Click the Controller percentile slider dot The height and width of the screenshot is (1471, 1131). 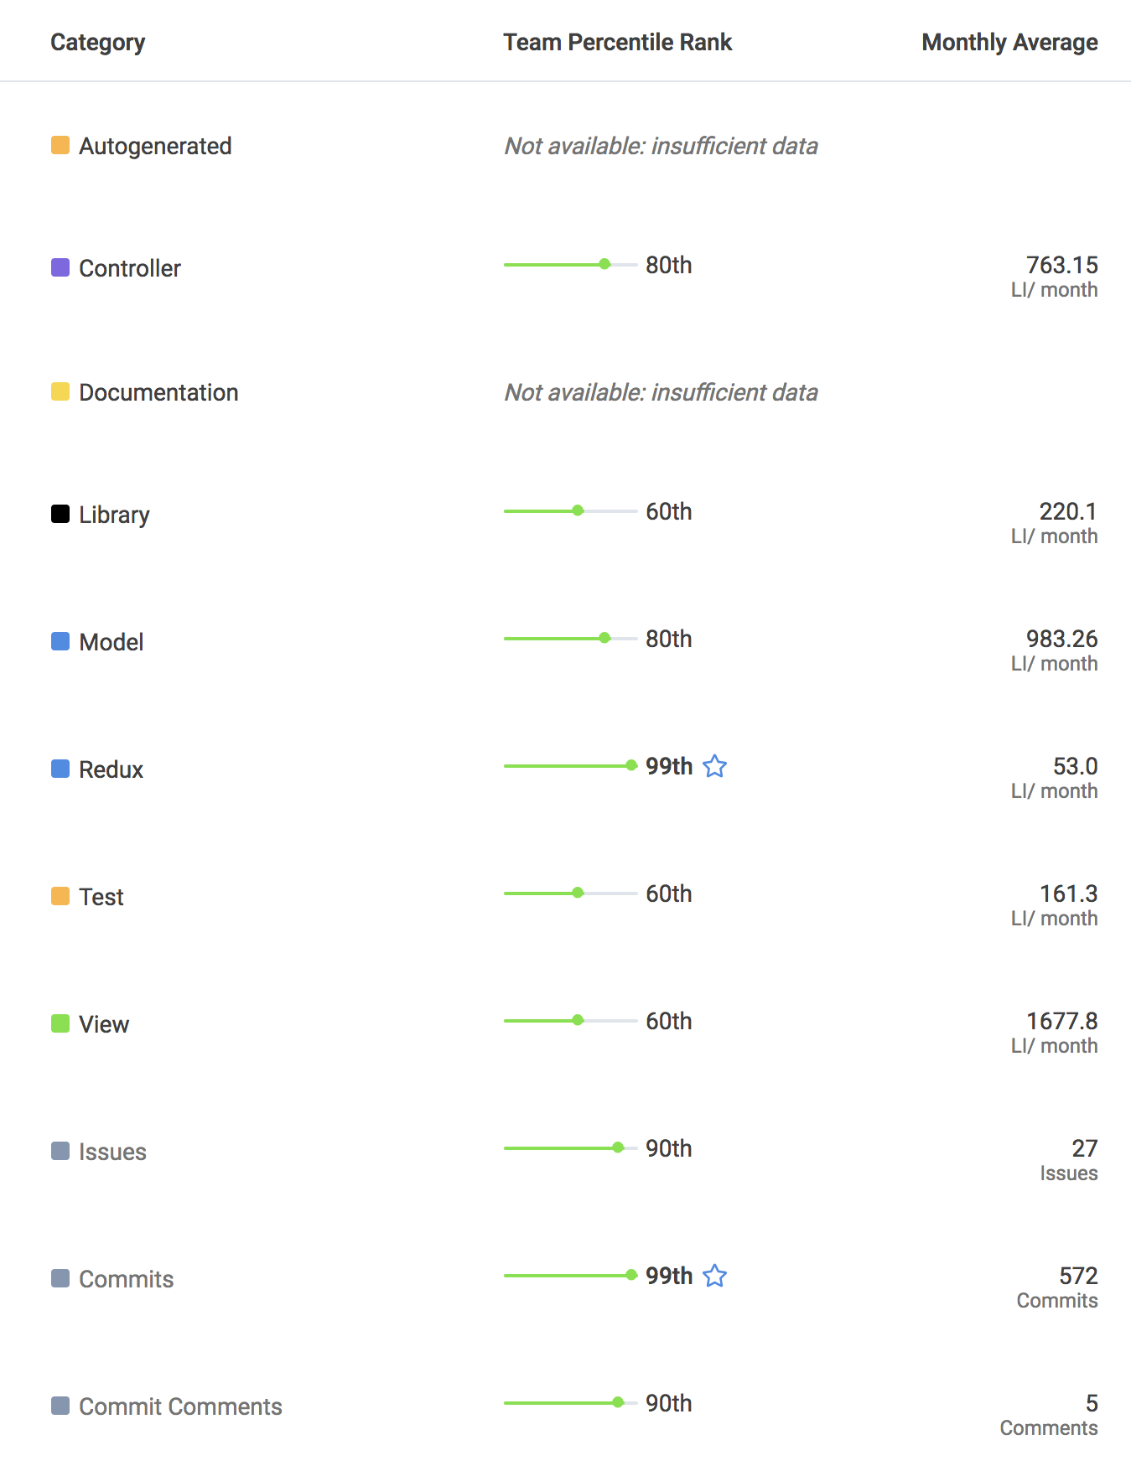(604, 264)
